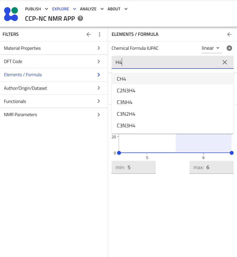Expand the EXPLORE dropdown chevron
The width and height of the screenshot is (237, 257).
click(x=75, y=9)
